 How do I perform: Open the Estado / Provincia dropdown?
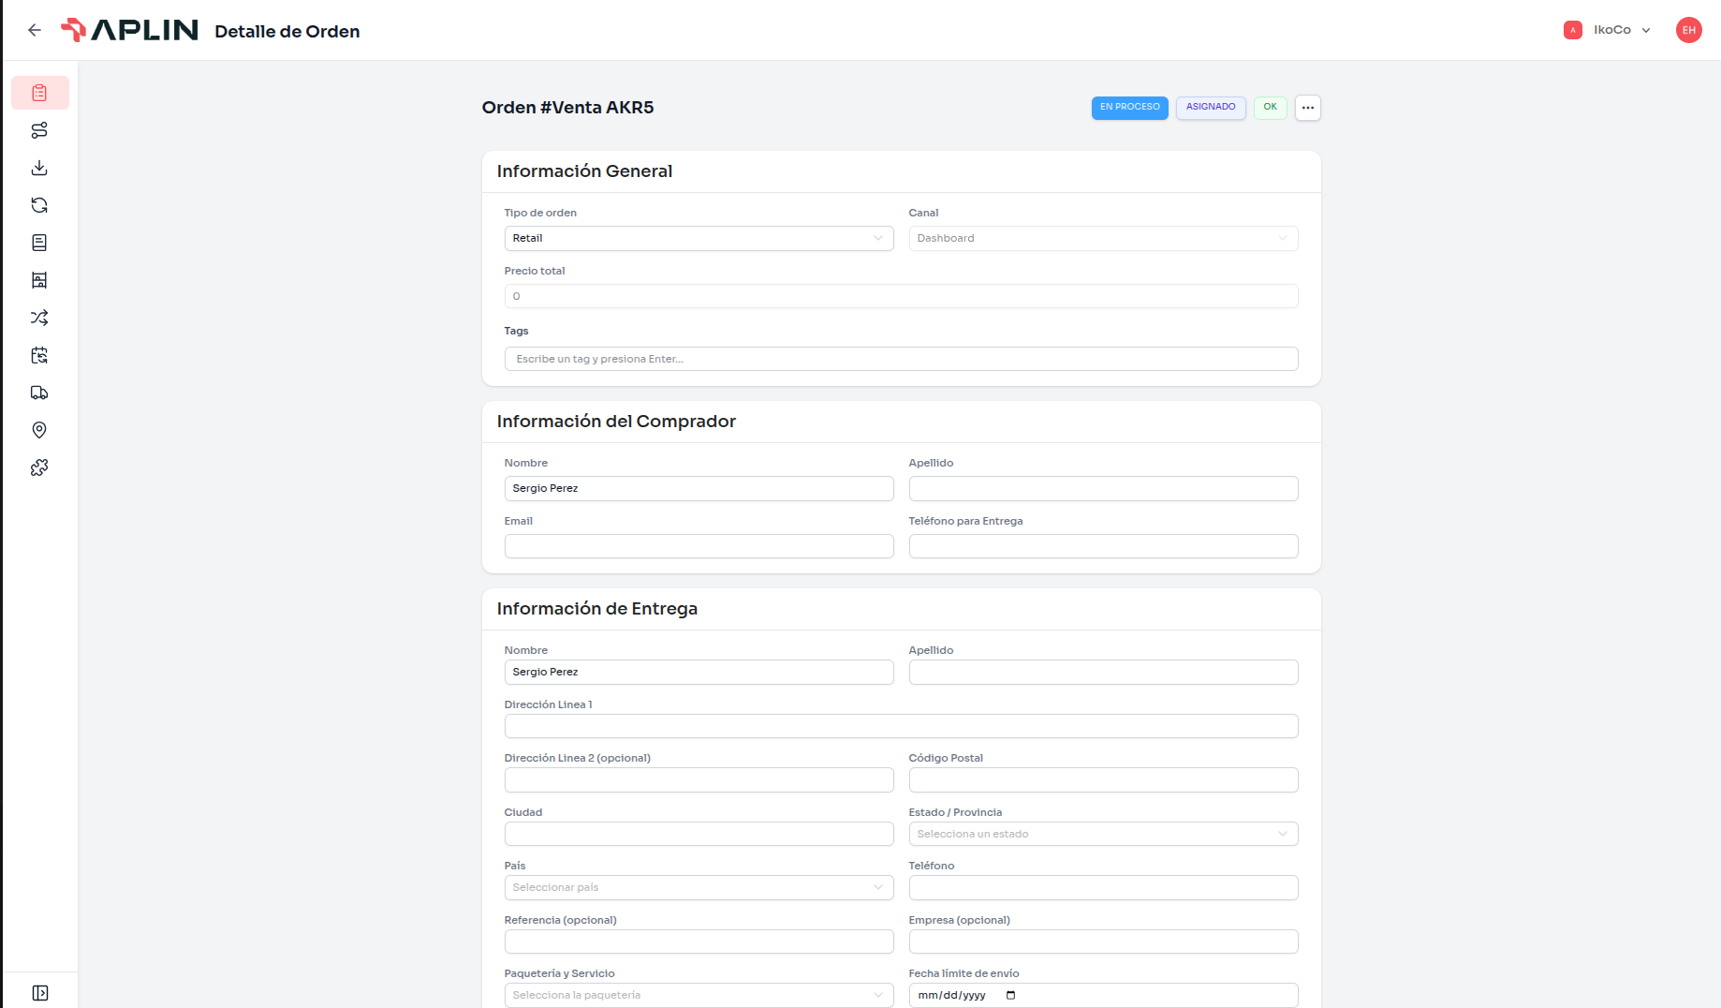(1104, 834)
